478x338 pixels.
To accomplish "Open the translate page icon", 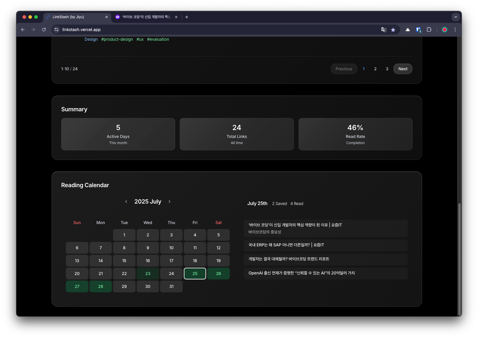I will click(383, 30).
